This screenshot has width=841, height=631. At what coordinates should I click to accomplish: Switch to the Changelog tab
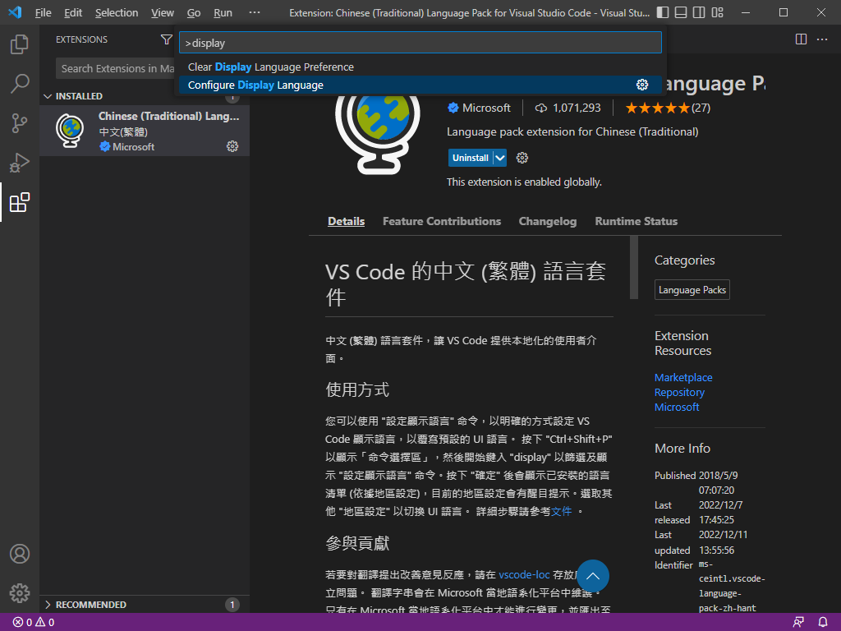(x=547, y=221)
